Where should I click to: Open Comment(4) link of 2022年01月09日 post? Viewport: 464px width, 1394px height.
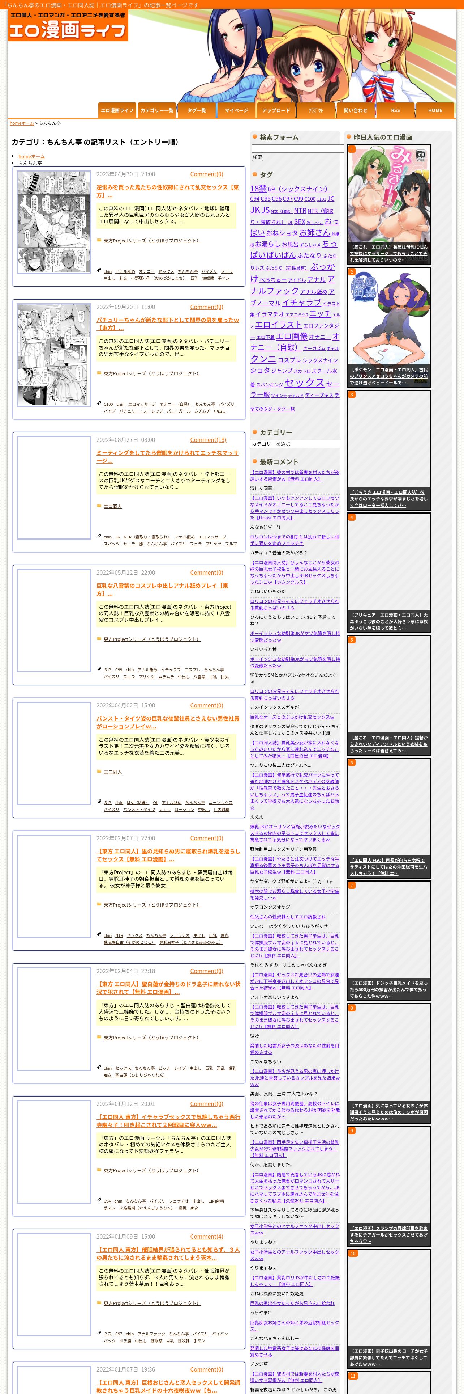206,1237
